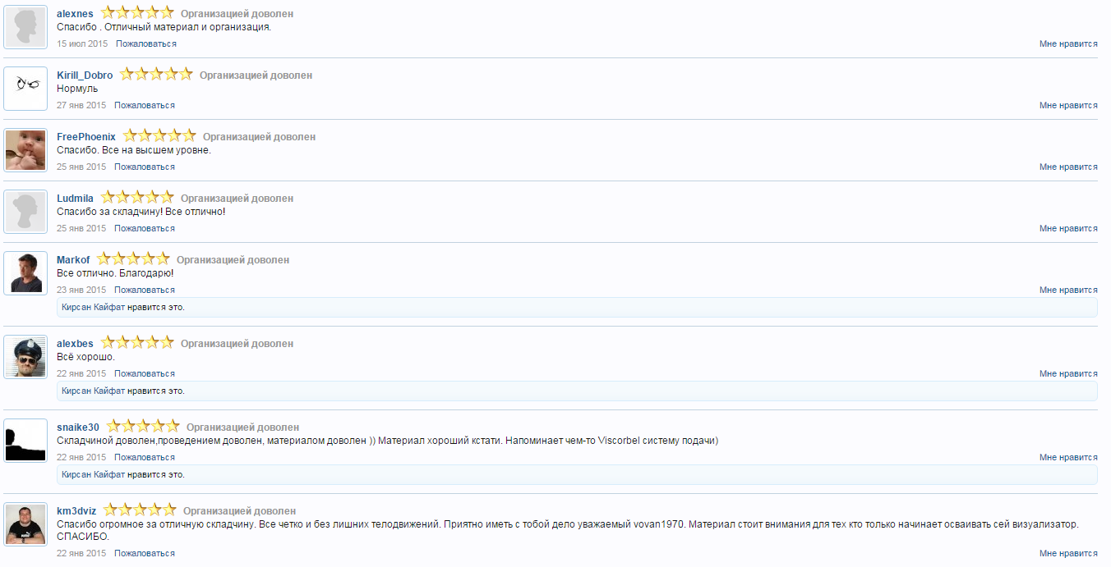Open Kirill_Dobro's glasses avatar
1111x567 pixels.
[25, 89]
